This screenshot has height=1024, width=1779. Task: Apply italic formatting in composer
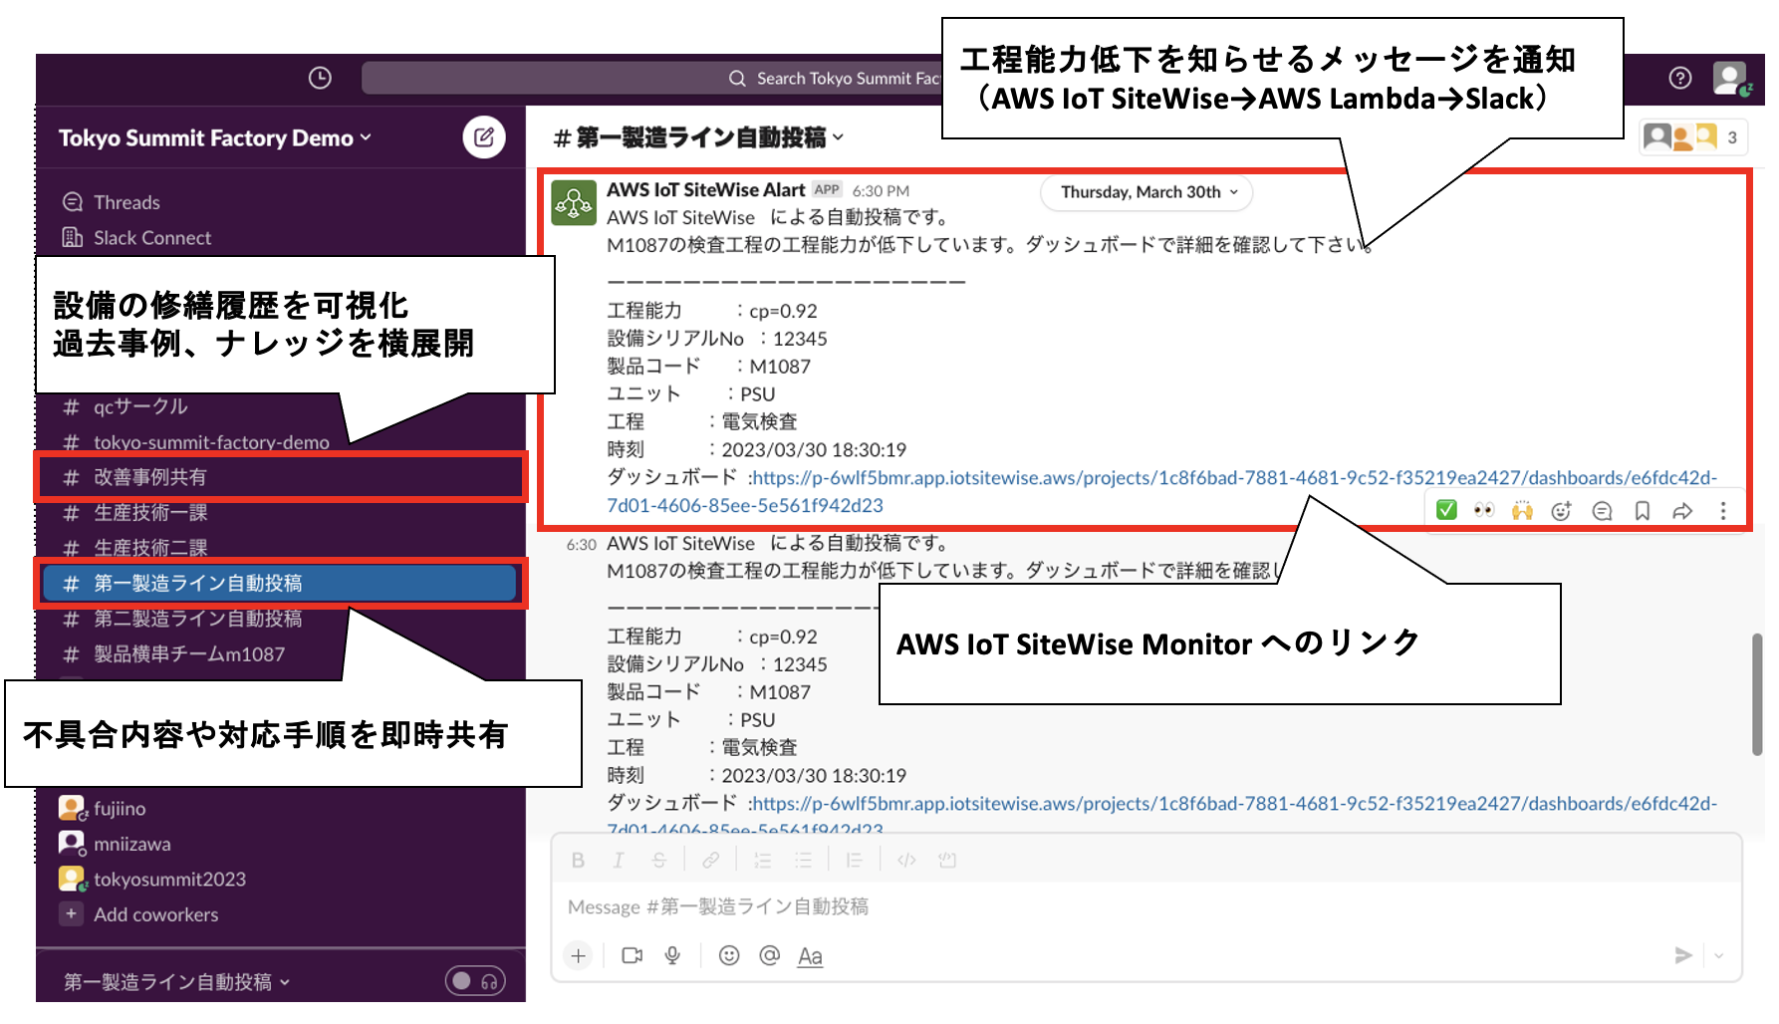(618, 860)
